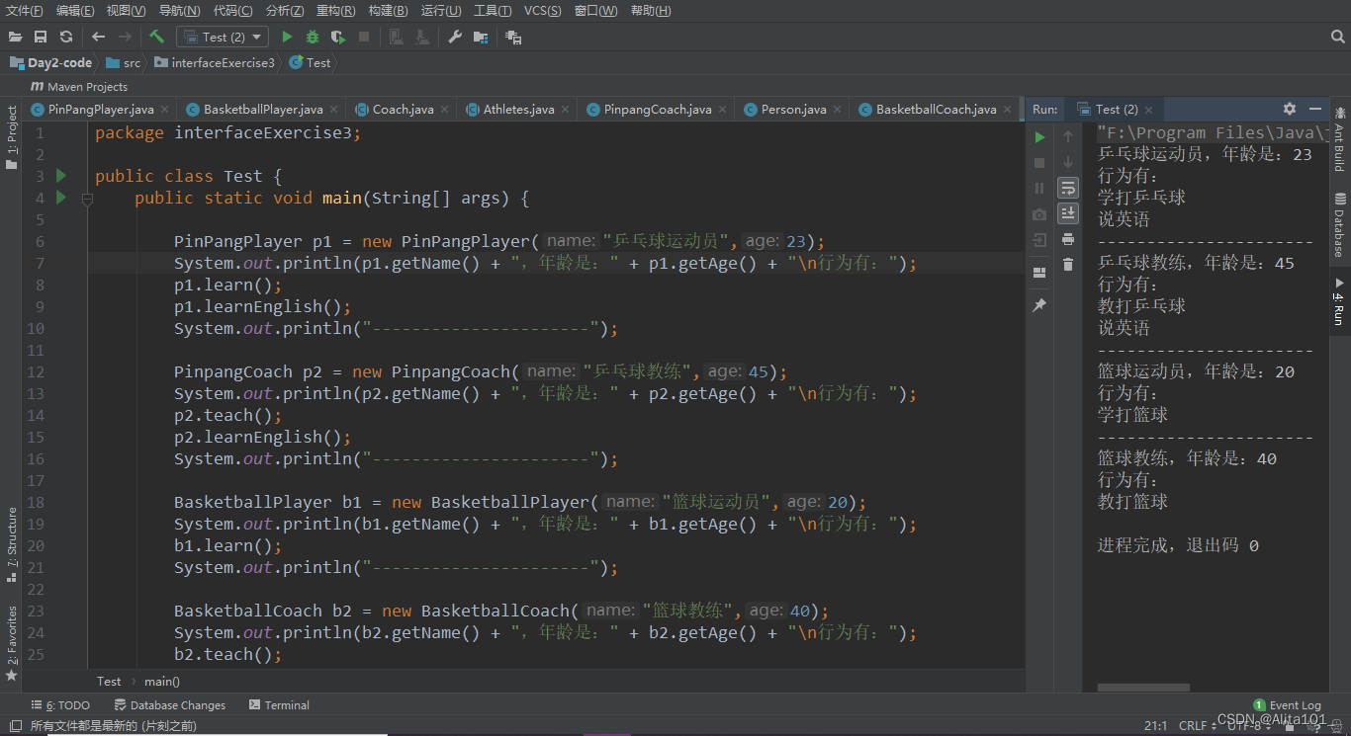
Task: Clear console output with the trash icon
Action: click(1068, 265)
